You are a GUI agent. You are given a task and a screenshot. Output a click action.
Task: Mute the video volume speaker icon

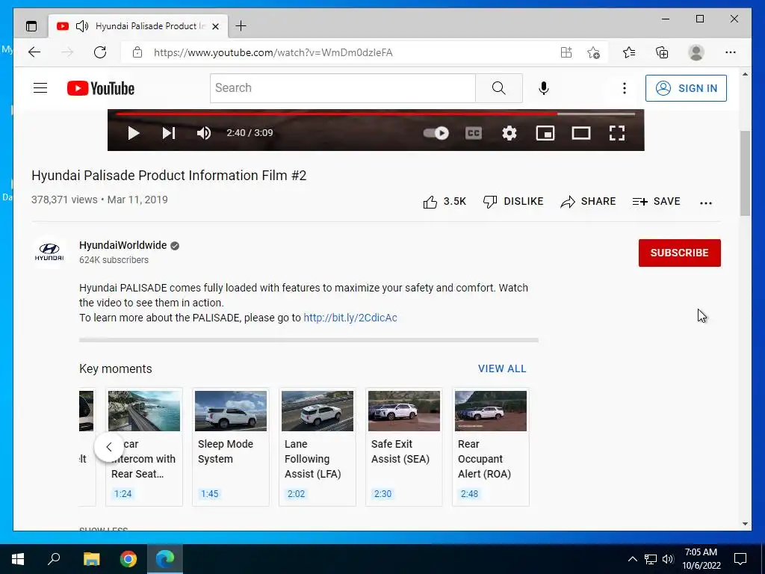(x=204, y=133)
